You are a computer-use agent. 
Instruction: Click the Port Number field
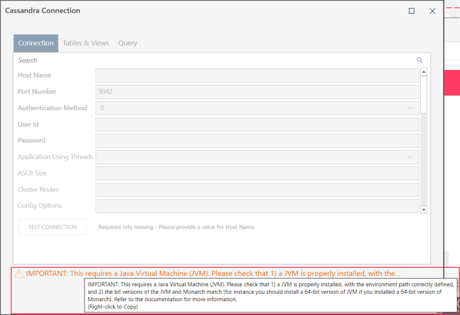pos(257,92)
